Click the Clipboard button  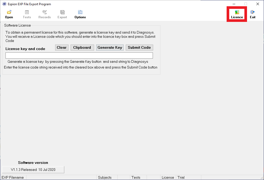click(x=82, y=47)
